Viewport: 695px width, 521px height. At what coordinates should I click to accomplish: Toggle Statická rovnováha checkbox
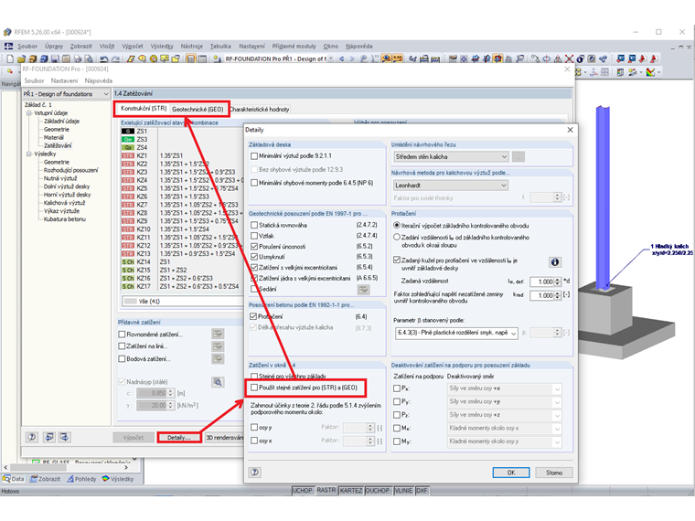pyautogui.click(x=254, y=225)
